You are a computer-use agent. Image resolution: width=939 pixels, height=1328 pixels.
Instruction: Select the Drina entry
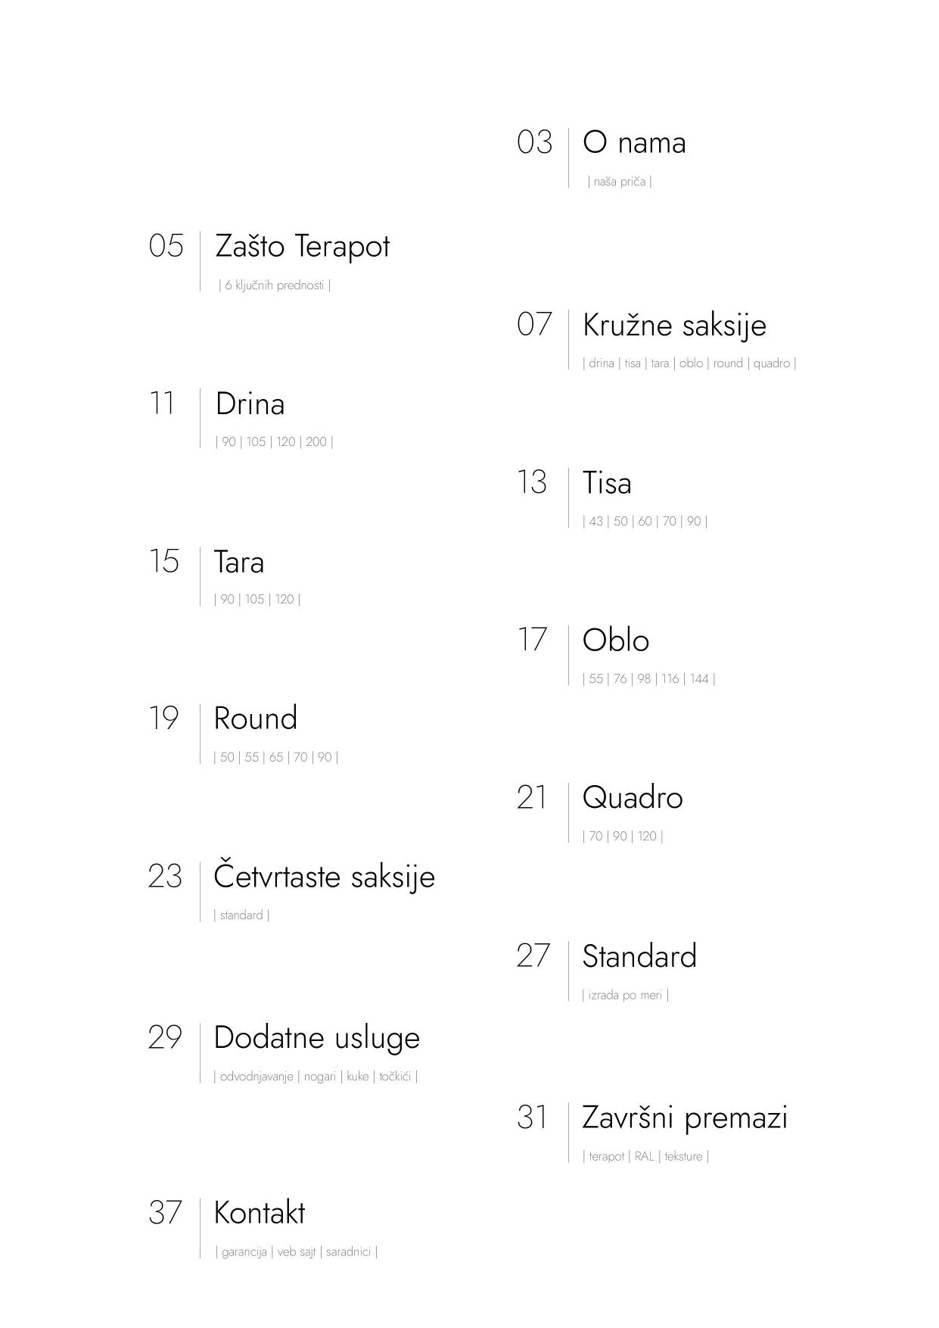250,404
